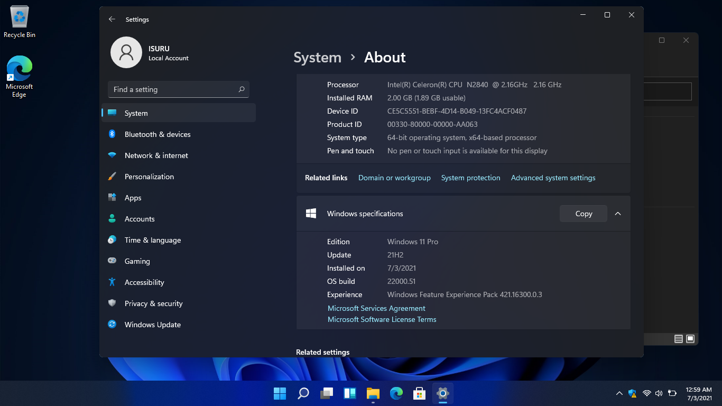Click the Update value 21H2
The height and width of the screenshot is (406, 722).
point(395,255)
